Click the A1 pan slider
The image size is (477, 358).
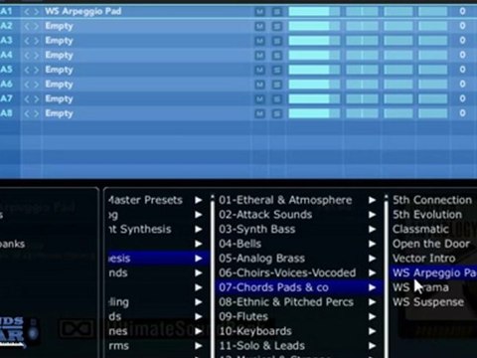[362, 12]
